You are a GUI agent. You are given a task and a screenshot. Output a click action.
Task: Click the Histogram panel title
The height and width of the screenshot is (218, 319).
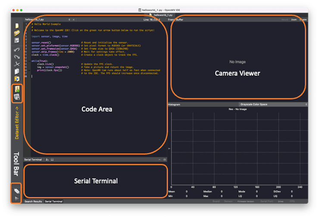[x=174, y=105]
